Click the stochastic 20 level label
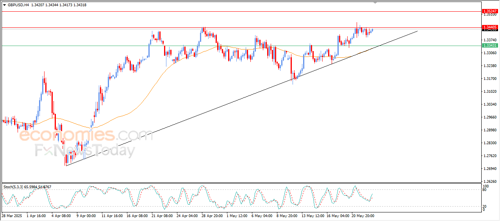 coord(484,206)
